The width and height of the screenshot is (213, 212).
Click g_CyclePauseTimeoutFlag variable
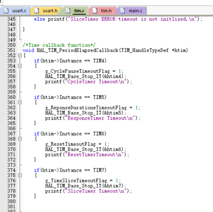click(77, 71)
